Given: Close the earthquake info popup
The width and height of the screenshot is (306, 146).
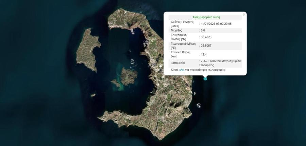Looking at the screenshot, I should (244, 14).
